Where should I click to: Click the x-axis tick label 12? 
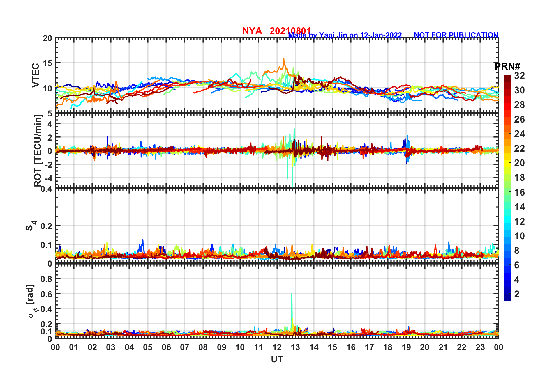pos(277,347)
